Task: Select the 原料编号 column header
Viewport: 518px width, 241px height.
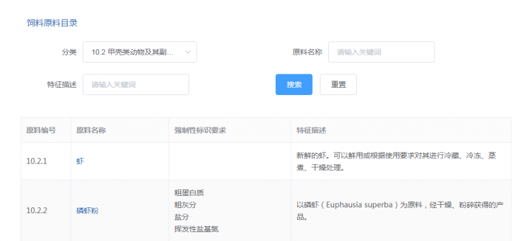Action: (x=41, y=131)
